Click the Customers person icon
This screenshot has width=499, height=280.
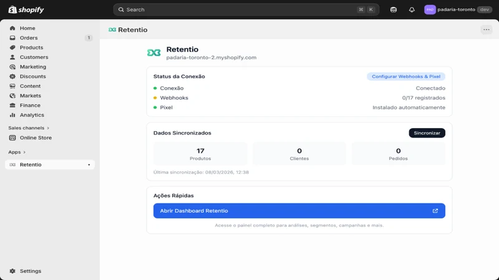point(12,57)
